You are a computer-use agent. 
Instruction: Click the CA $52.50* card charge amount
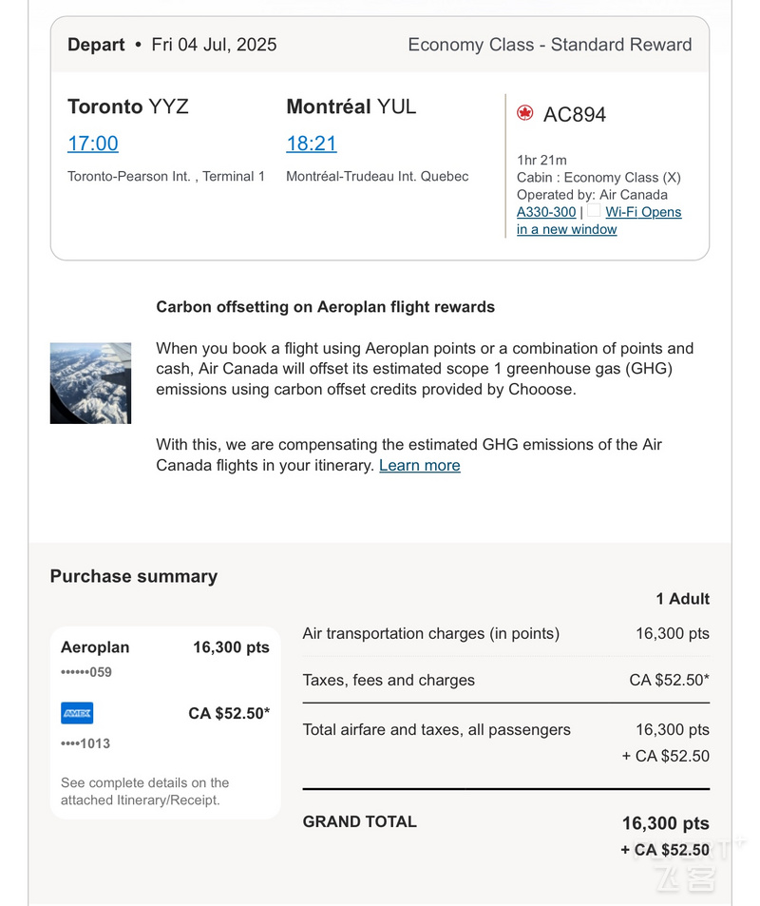pyautogui.click(x=229, y=714)
